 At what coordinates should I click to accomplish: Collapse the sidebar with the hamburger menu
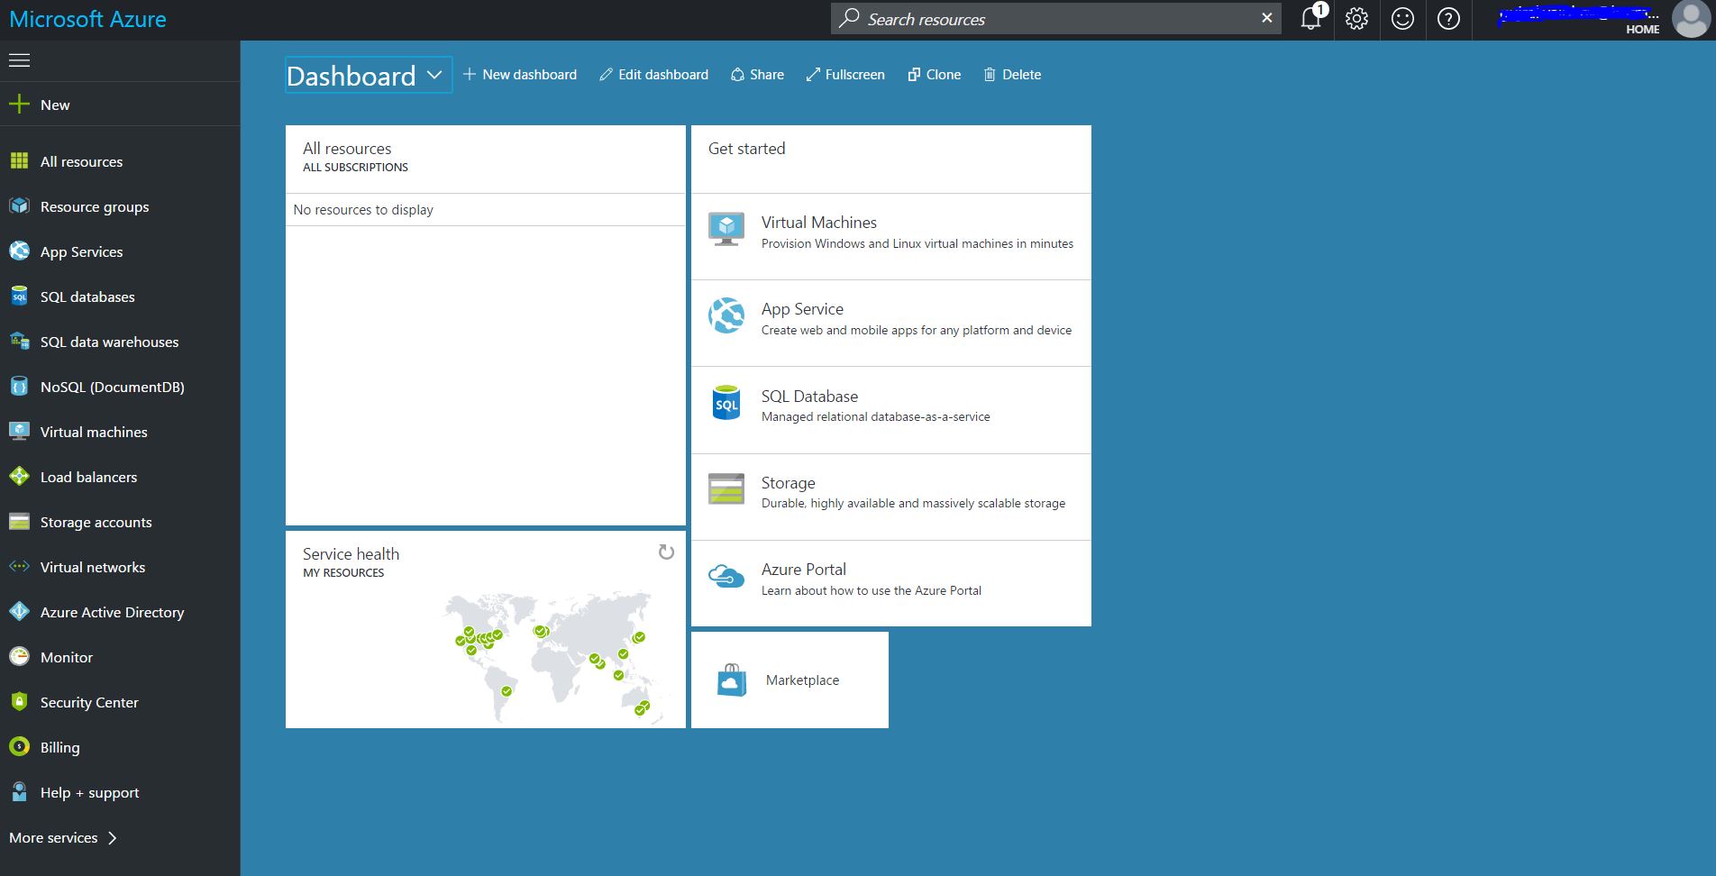[19, 60]
